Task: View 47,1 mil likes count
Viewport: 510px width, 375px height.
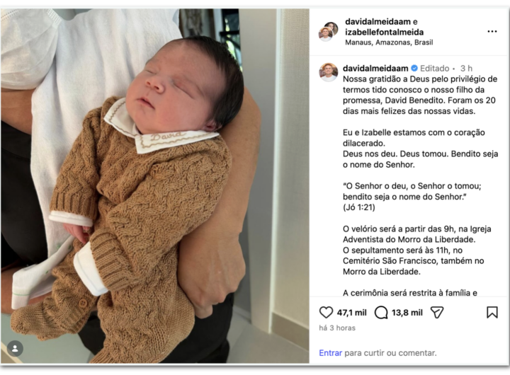Action: tap(351, 313)
